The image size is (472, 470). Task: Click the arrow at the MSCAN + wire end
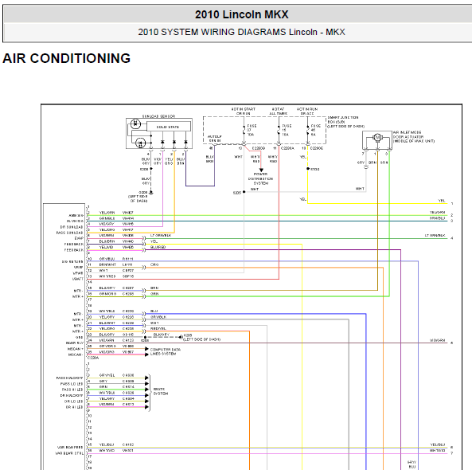point(147,349)
